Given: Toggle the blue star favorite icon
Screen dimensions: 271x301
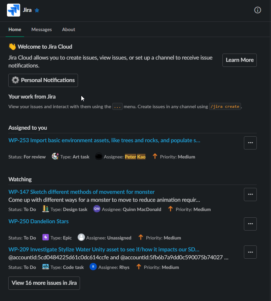Looking at the screenshot, I should [x=37, y=10].
